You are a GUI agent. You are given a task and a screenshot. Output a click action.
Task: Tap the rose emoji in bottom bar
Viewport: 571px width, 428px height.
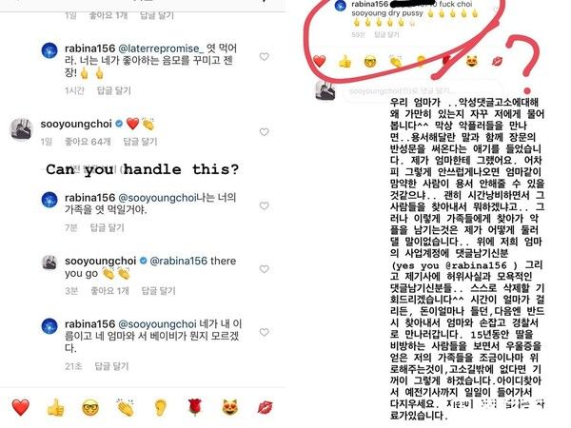(195, 407)
